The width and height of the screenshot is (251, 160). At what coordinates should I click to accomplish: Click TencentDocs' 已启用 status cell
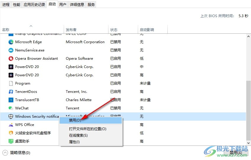pyautogui.click(x=116, y=92)
